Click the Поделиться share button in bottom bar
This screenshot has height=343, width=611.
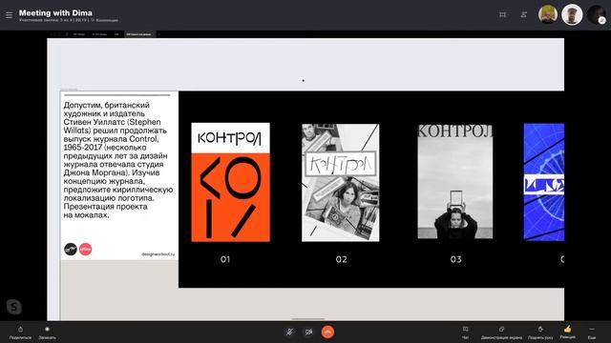(x=20, y=333)
